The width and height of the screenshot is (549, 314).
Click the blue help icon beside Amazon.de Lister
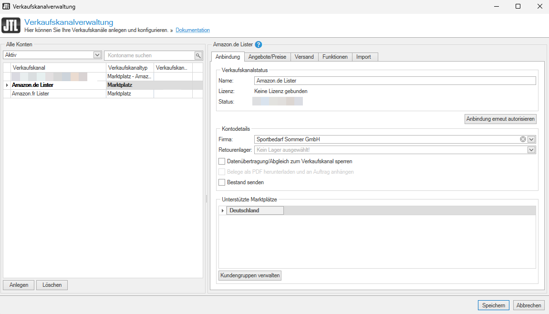point(259,45)
